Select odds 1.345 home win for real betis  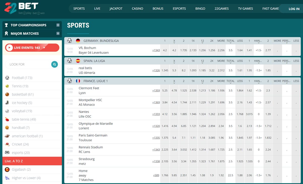click(165, 70)
